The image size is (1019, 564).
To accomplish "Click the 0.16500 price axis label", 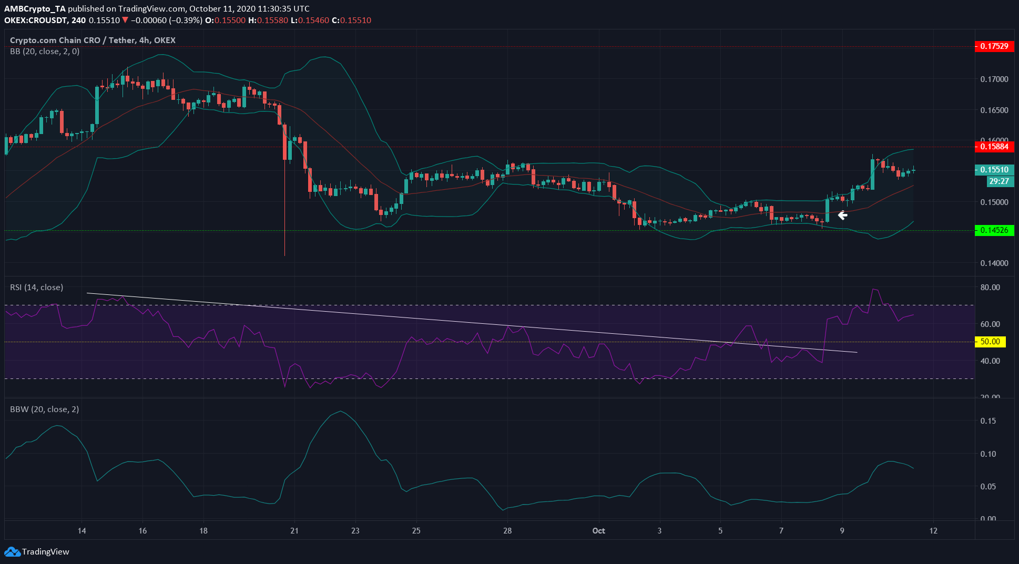I will [994, 110].
